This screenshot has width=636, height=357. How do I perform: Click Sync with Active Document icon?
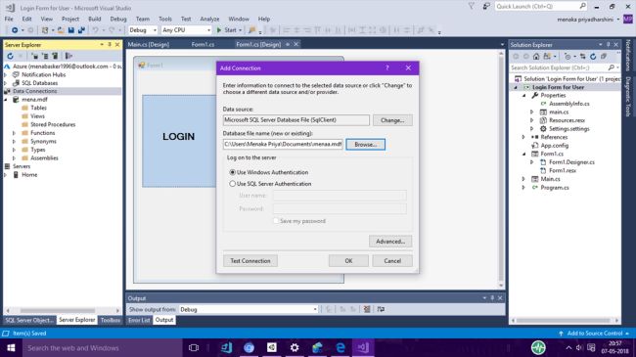coord(582,57)
